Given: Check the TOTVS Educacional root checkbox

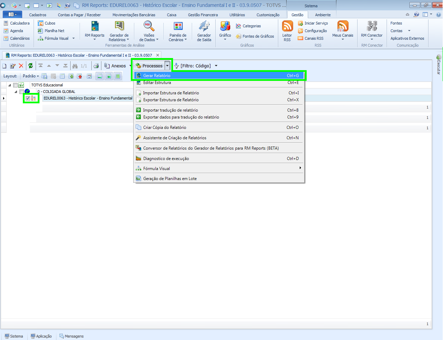Looking at the screenshot, I should [x=15, y=85].
